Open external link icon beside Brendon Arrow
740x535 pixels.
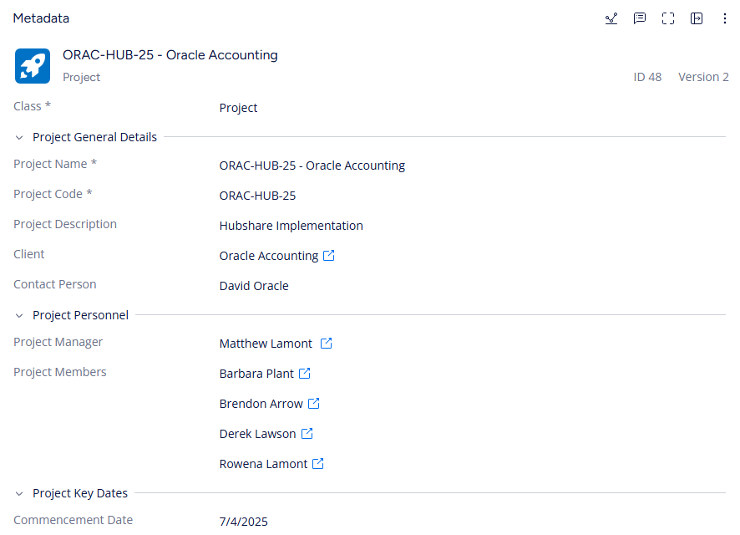coord(314,403)
